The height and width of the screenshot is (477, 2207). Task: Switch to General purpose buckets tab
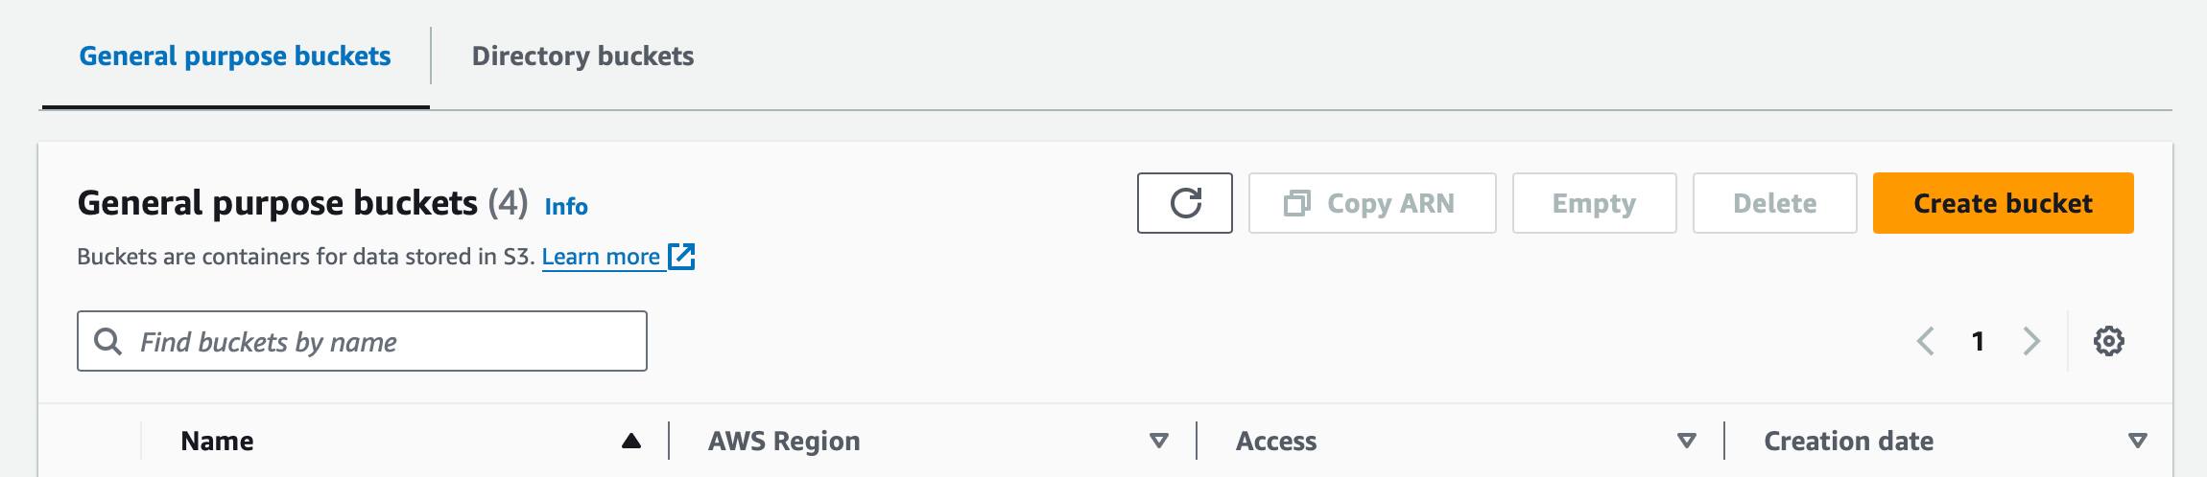[x=235, y=57]
